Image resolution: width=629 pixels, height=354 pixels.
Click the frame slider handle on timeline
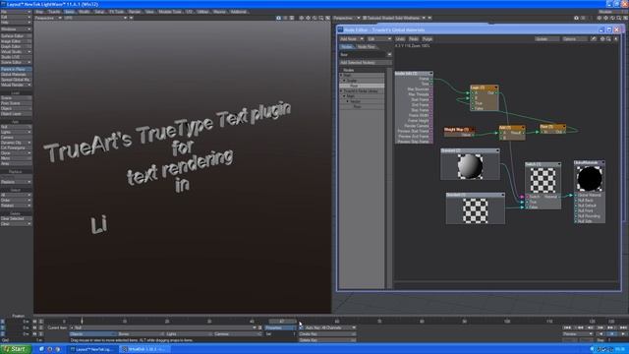coord(282,322)
